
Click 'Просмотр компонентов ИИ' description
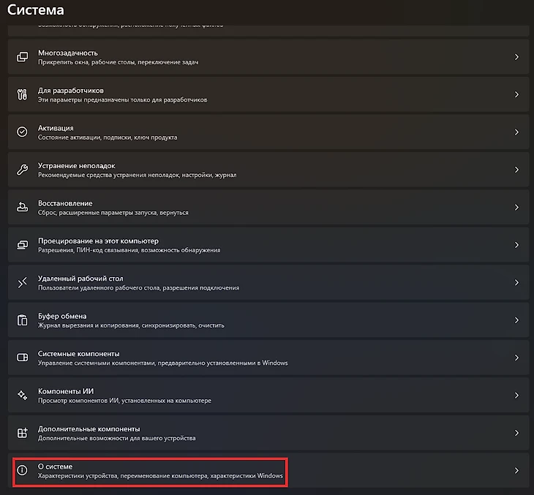(x=124, y=401)
